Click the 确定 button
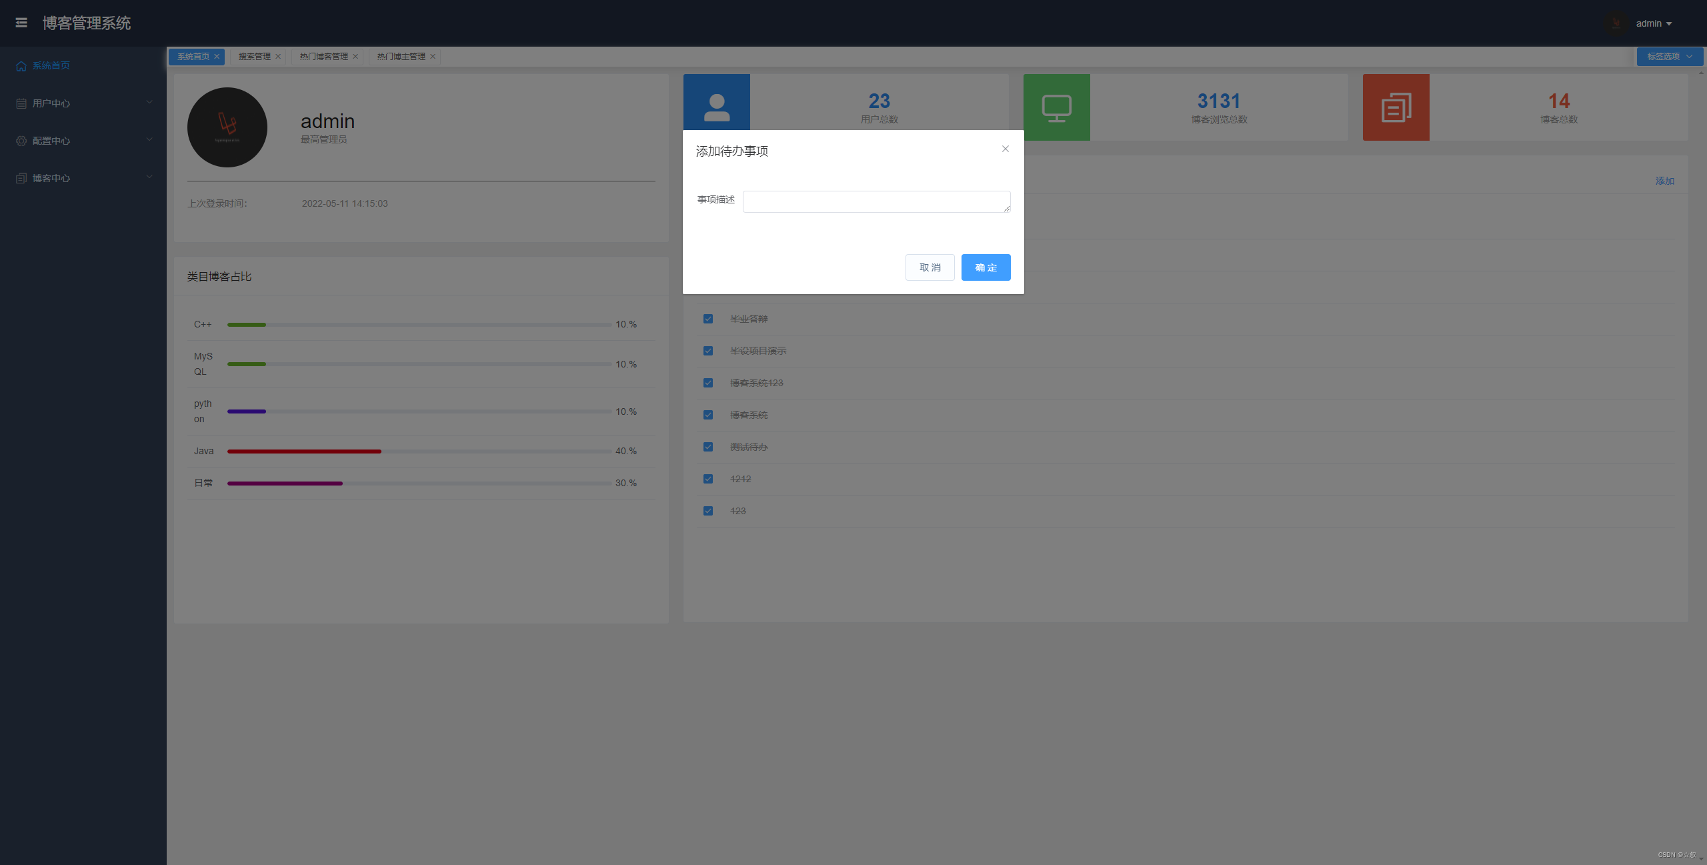This screenshot has height=865, width=1707. click(x=986, y=267)
